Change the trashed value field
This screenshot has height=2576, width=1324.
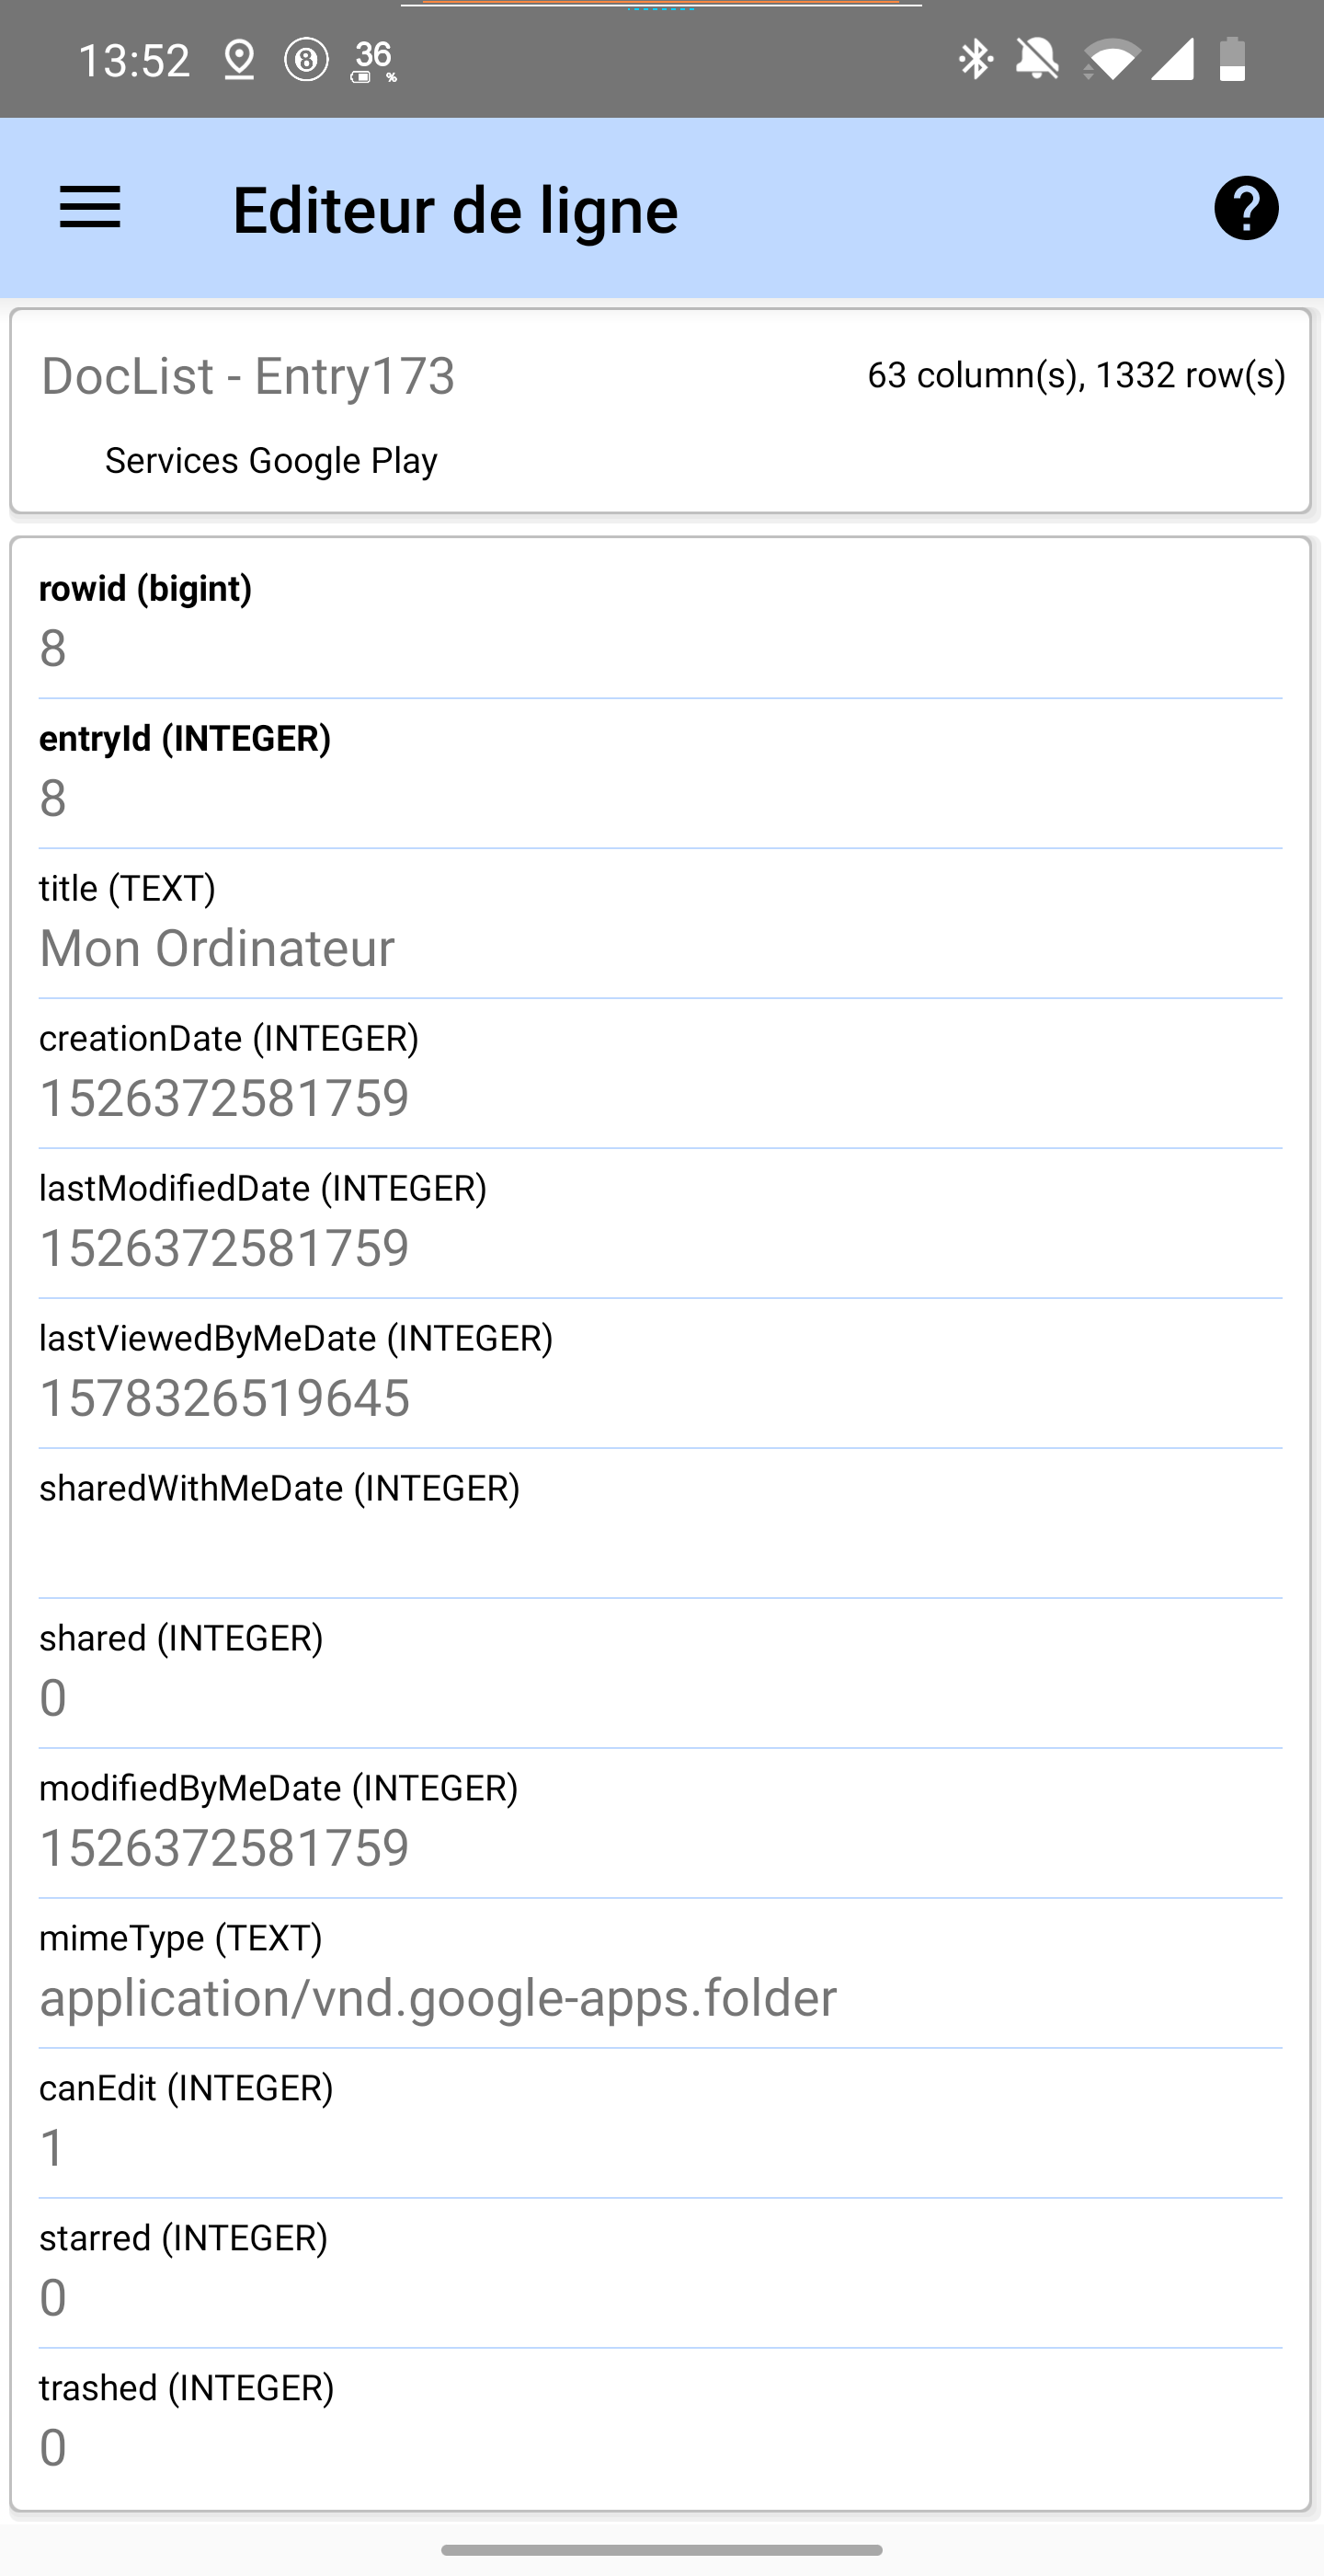(659, 2448)
